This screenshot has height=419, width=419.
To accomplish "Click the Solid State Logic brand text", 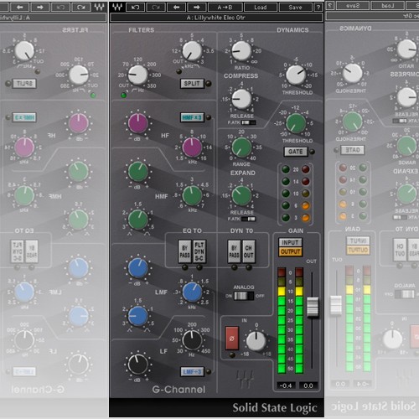I will point(275,408).
